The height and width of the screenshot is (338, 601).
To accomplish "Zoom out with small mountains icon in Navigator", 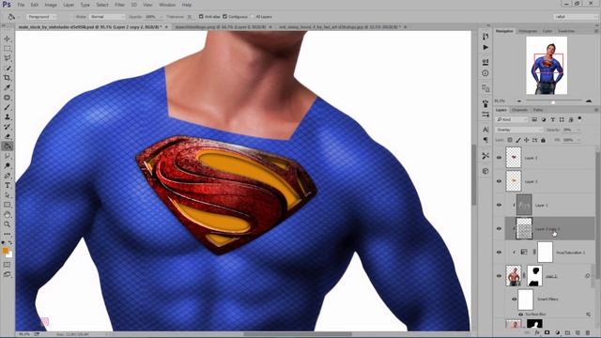I will 519,101.
